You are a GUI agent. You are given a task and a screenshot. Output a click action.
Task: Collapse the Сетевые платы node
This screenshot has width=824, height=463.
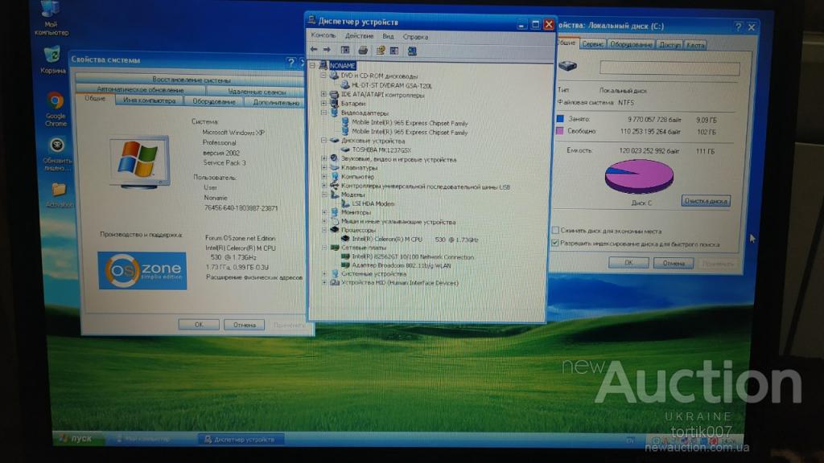pyautogui.click(x=323, y=248)
